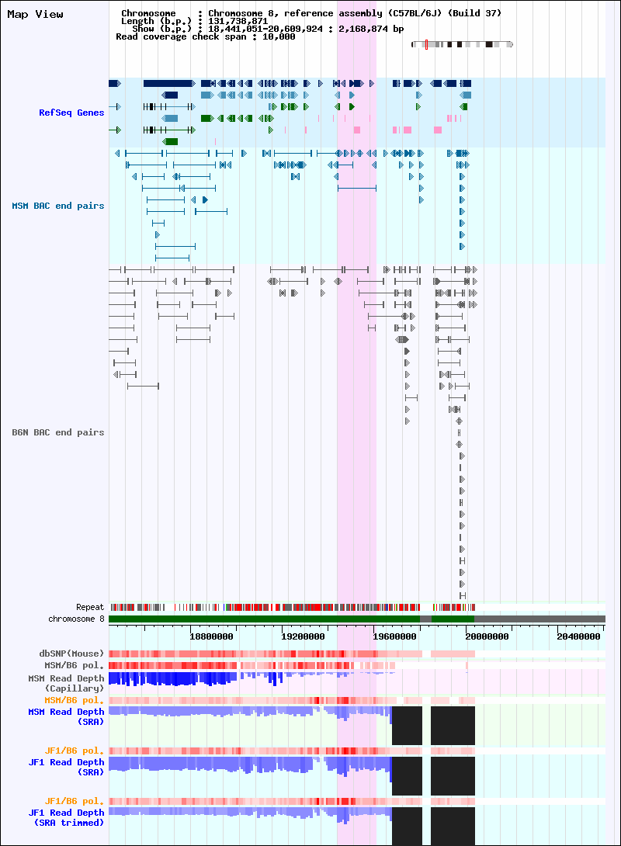
Task: Click the 20400000 axis coordinate
Action: (x=578, y=636)
